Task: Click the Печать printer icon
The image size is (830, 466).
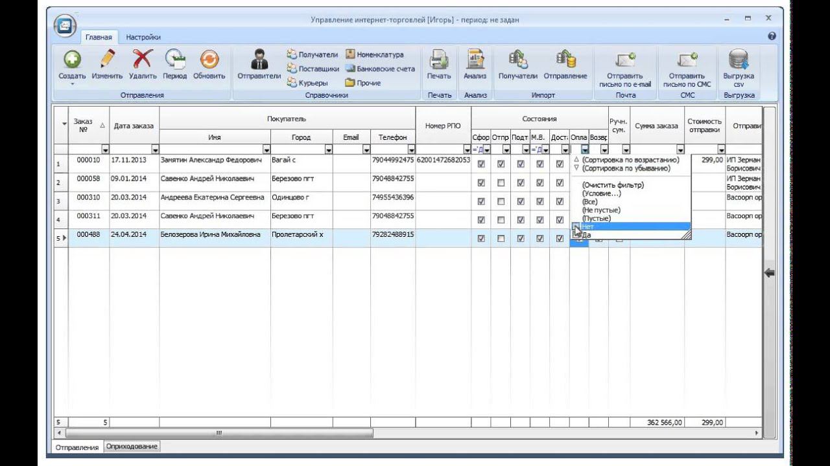Action: (439, 60)
